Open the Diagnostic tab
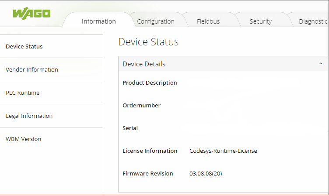 313,21
